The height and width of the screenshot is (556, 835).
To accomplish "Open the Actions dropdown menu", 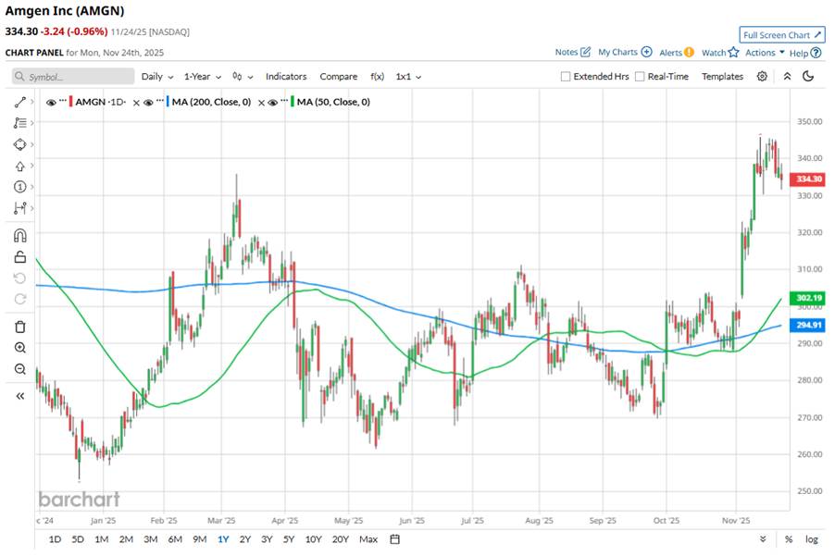I will click(x=765, y=53).
